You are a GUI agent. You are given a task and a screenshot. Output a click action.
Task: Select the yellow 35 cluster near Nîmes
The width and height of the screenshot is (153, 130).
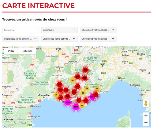coord(56,95)
